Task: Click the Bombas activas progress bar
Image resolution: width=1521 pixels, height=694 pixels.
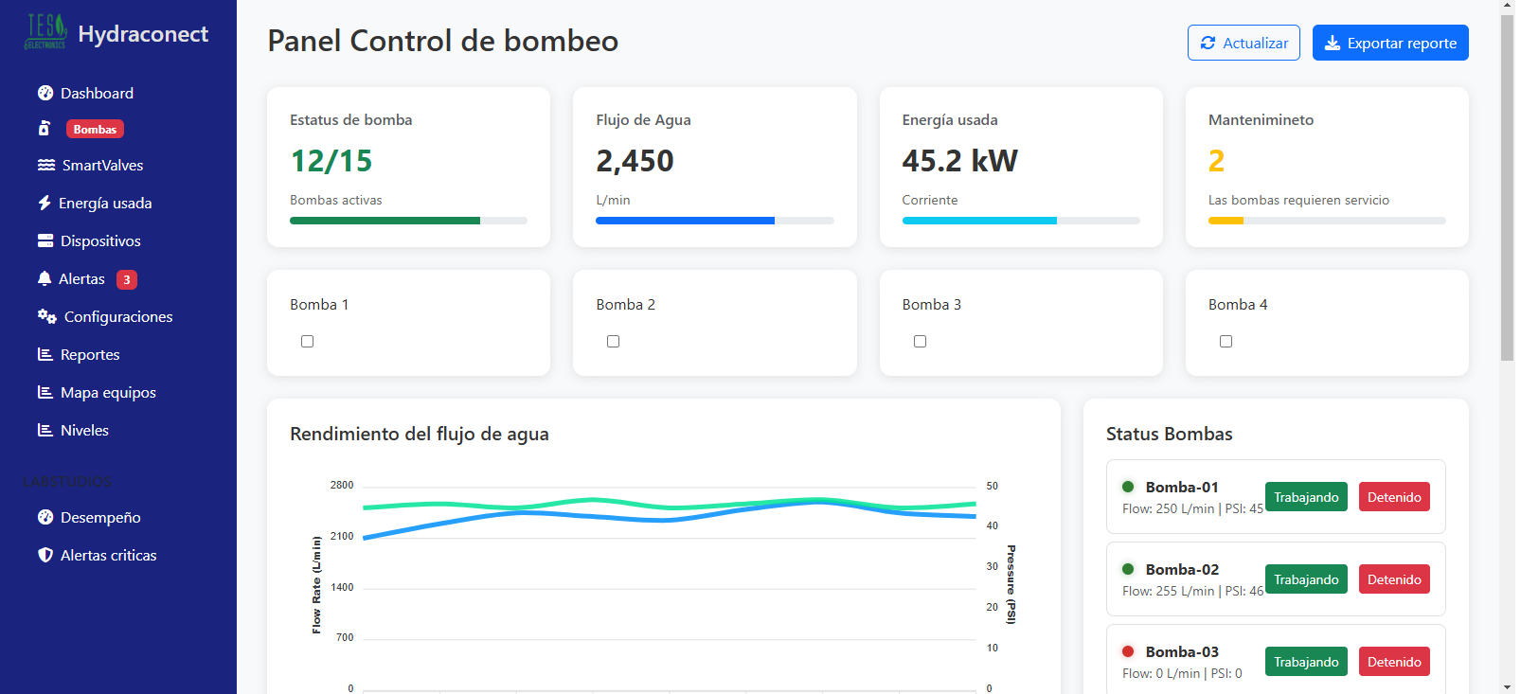Action: (408, 221)
